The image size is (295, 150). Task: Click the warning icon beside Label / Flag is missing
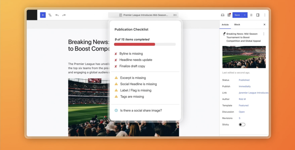pyautogui.click(x=116, y=90)
